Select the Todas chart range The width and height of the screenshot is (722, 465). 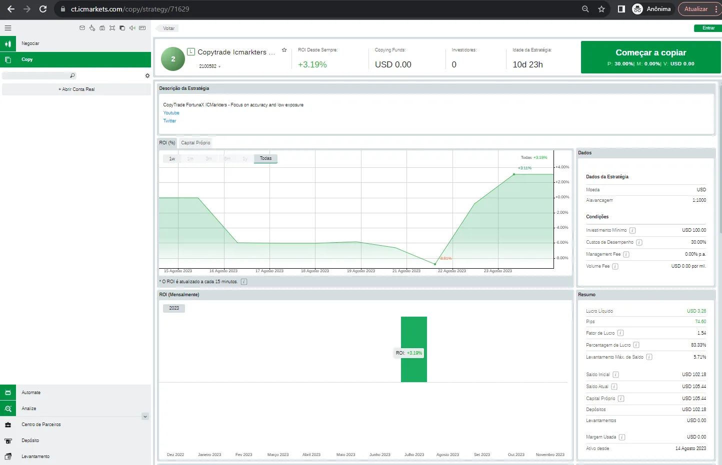[x=265, y=159]
